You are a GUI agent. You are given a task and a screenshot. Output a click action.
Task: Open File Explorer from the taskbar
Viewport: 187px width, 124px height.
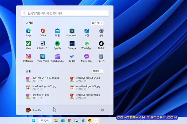coord(56,121)
